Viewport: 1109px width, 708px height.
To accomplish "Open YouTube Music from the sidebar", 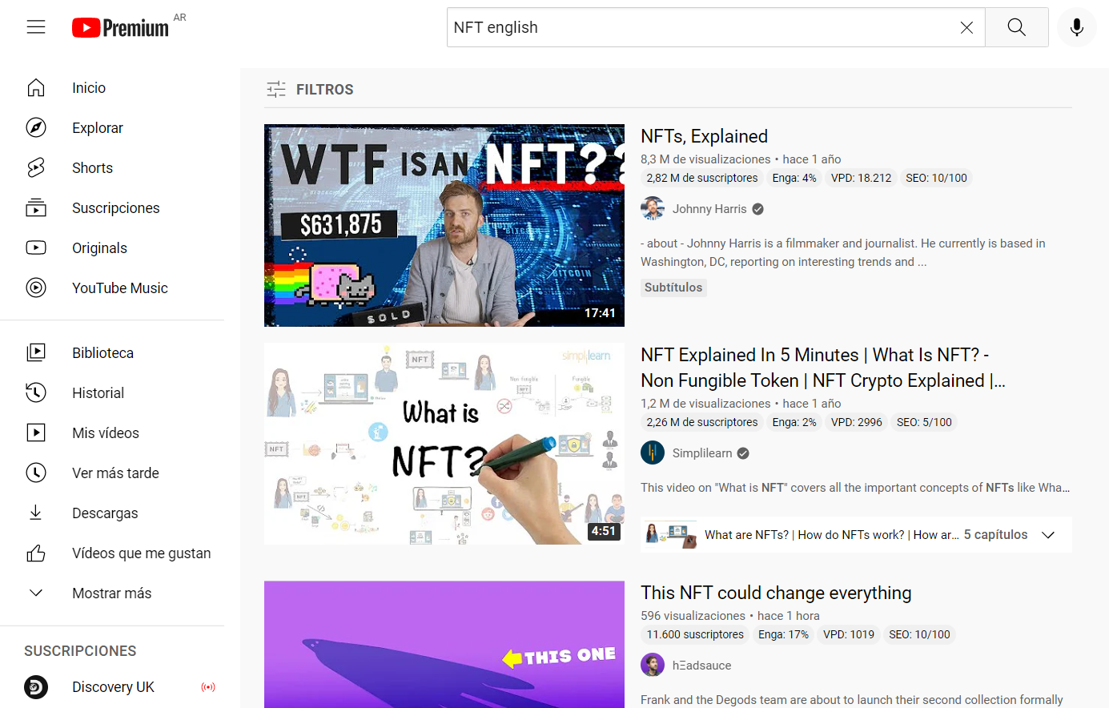I will [x=122, y=288].
